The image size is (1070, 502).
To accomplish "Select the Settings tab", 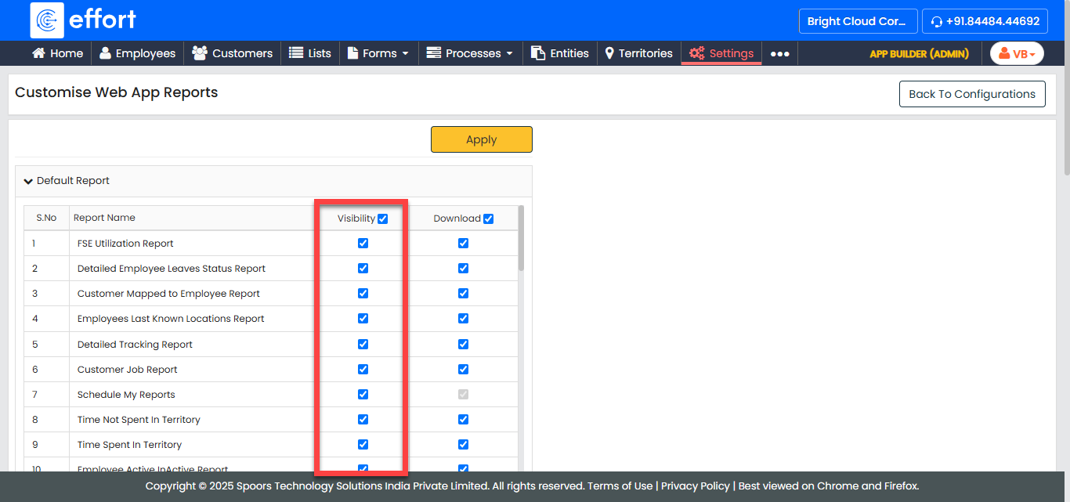I will (x=721, y=53).
